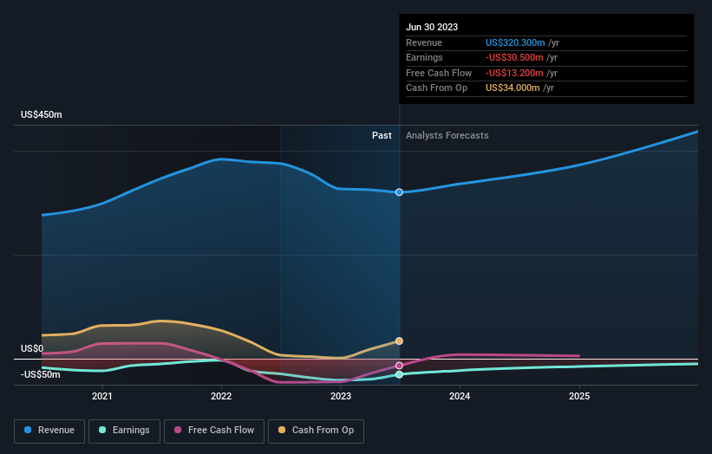Click the Earnings data point marker
This screenshot has width=712, height=454.
click(399, 374)
